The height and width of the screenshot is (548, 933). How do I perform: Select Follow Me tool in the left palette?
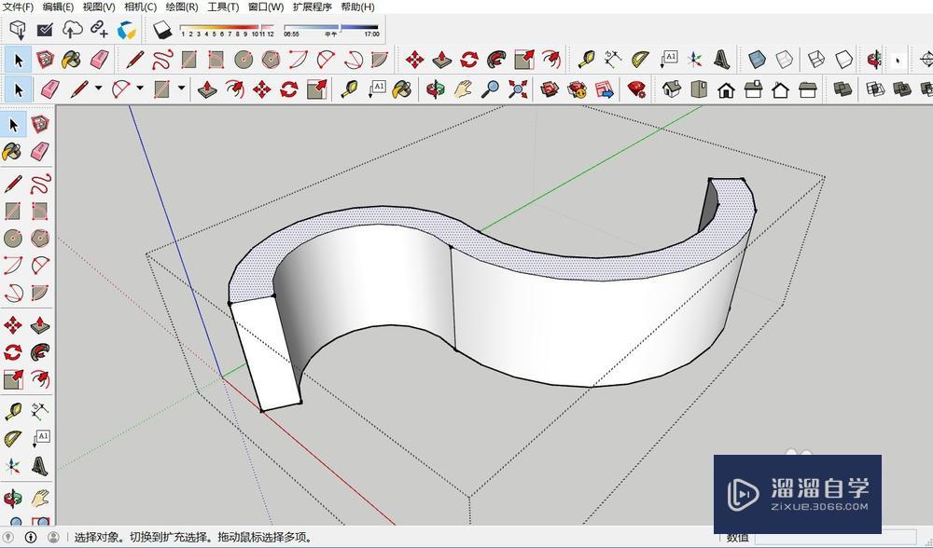pyautogui.click(x=40, y=352)
